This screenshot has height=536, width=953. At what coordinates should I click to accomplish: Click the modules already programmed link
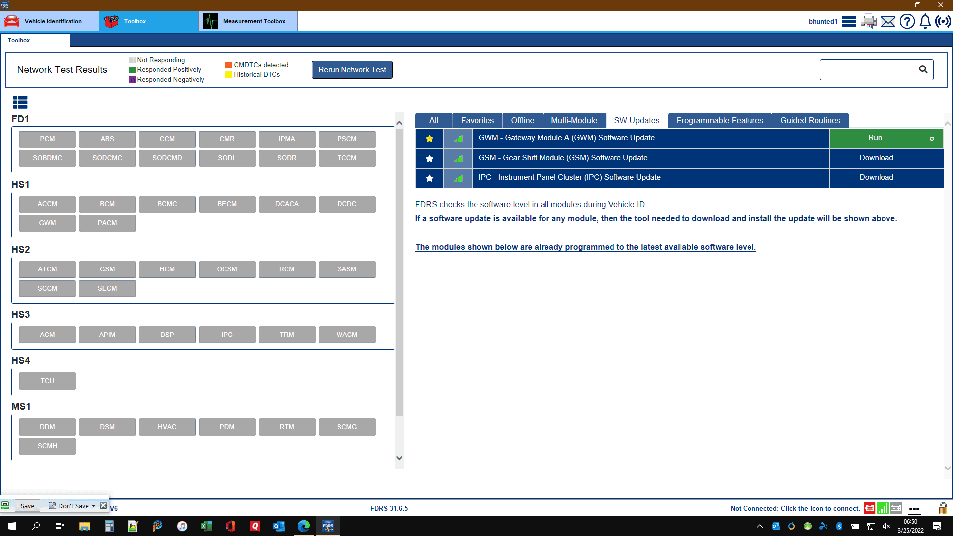[x=586, y=247]
